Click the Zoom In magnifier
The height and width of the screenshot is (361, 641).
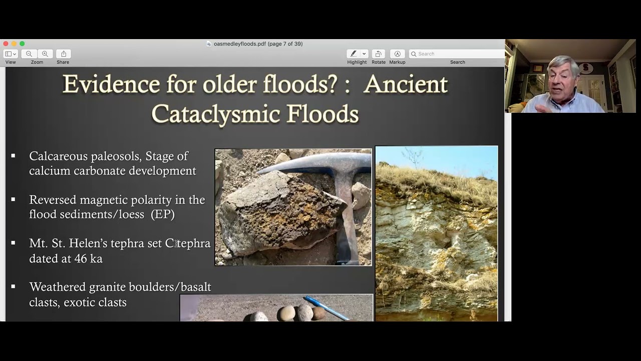(45, 54)
